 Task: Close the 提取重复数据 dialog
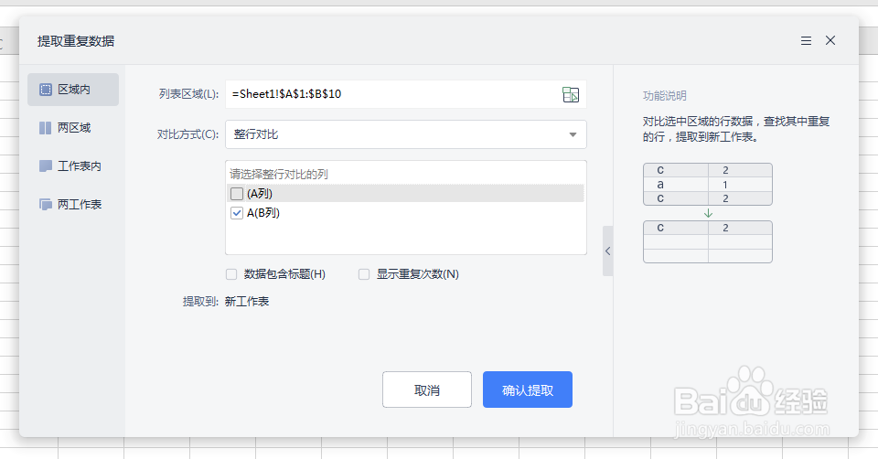(830, 40)
